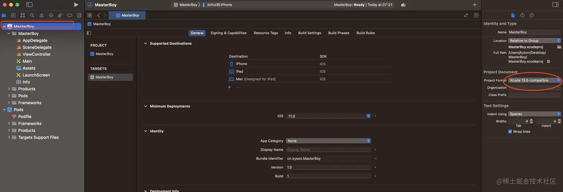
Task: Click the plus Library button
Action: pos(474,5)
